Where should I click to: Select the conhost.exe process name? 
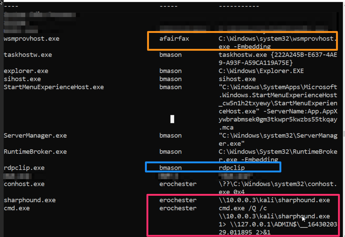(x=24, y=184)
